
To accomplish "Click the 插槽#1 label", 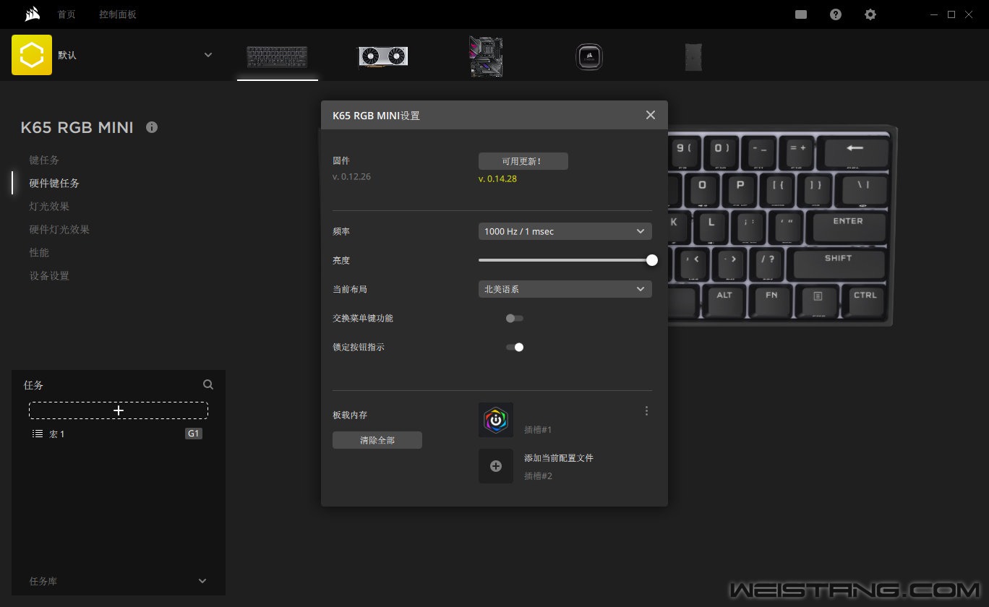I will pyautogui.click(x=538, y=430).
